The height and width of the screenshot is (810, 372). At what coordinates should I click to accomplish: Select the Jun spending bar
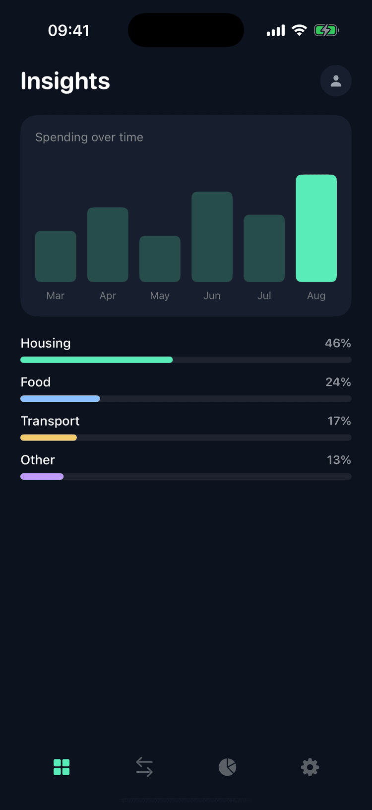(x=212, y=237)
